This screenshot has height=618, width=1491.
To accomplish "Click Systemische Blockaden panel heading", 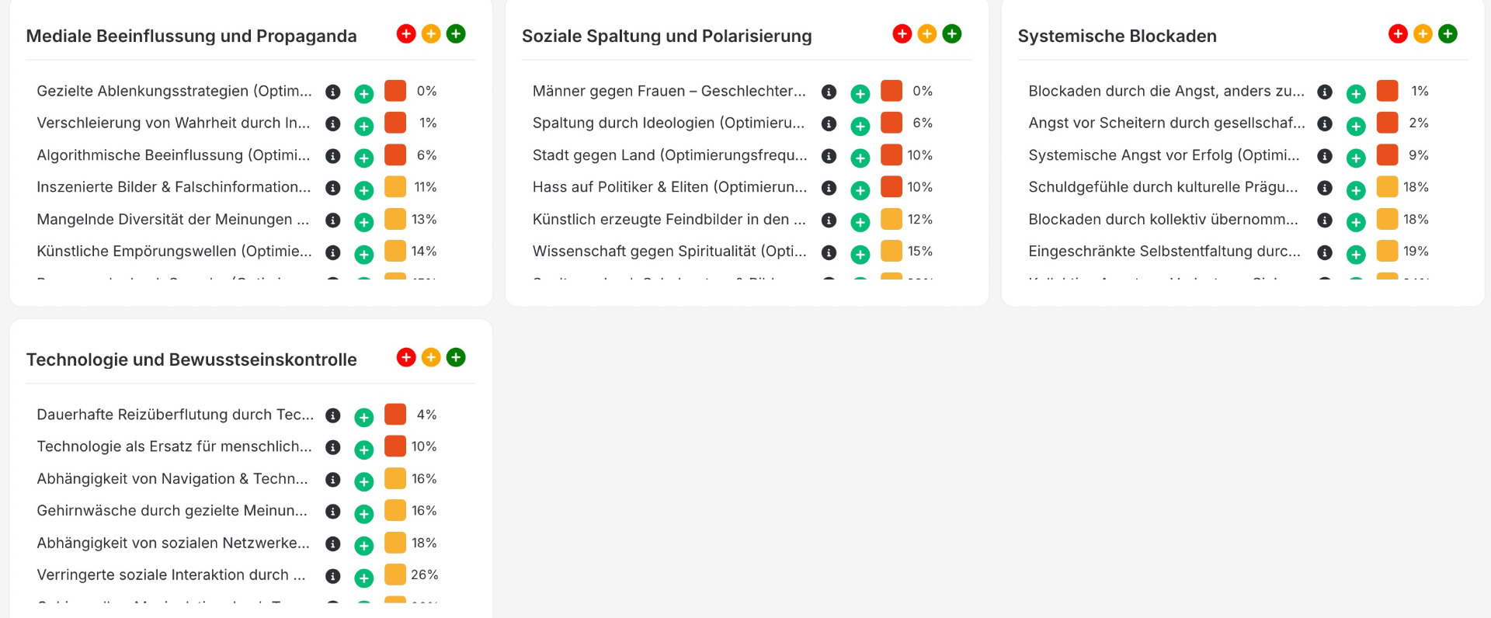I will [x=1117, y=36].
